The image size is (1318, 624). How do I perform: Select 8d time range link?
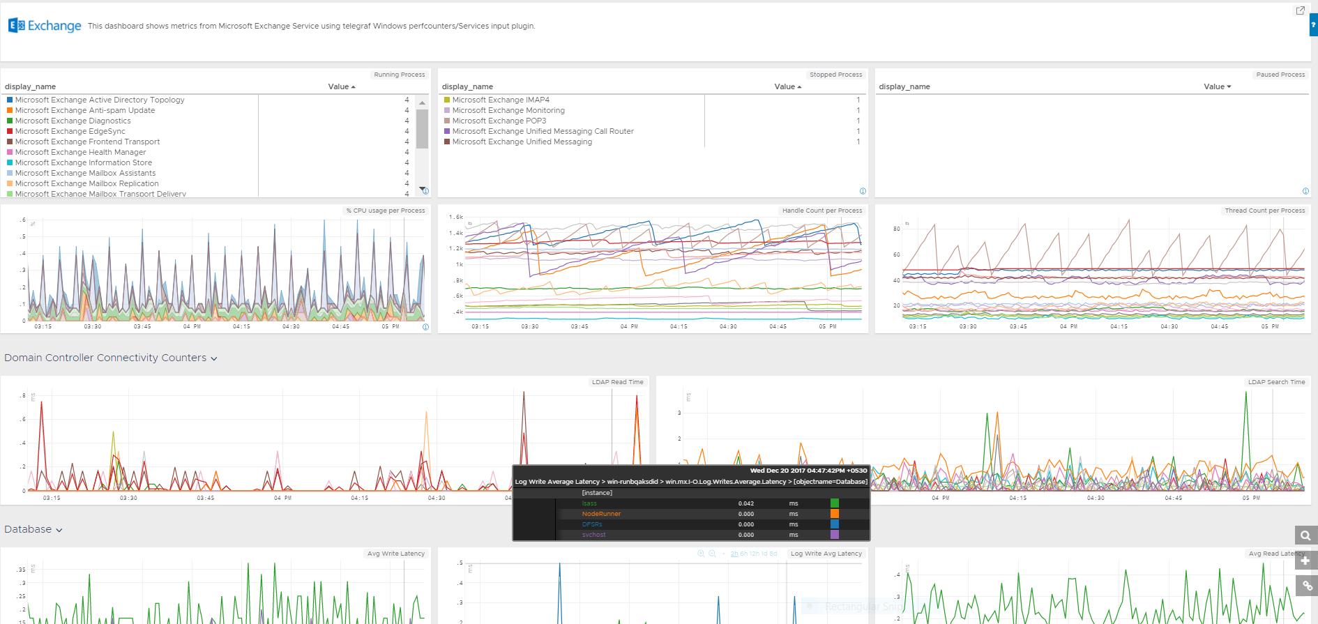[773, 554]
